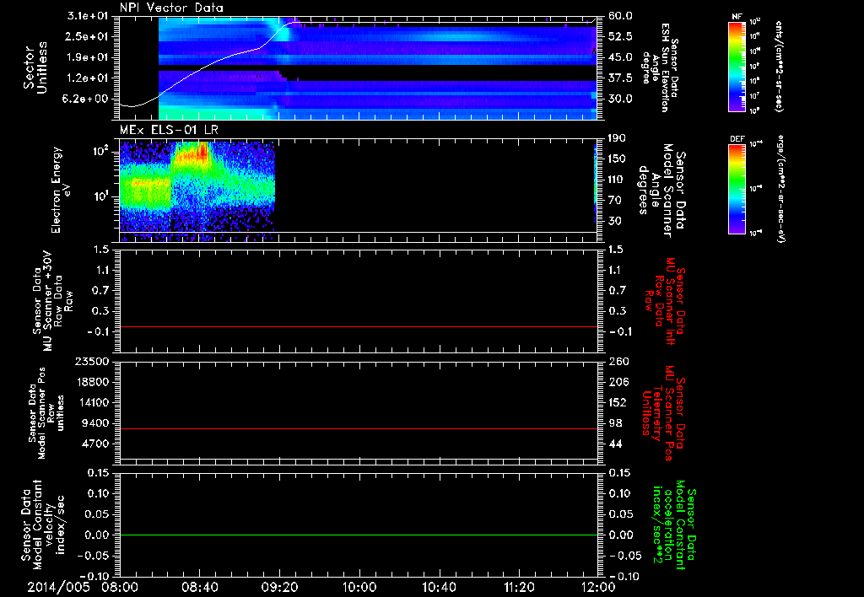Screen dimensions: 864x597
Task: Click the 4700 scanner position tick
Action: click(x=96, y=444)
